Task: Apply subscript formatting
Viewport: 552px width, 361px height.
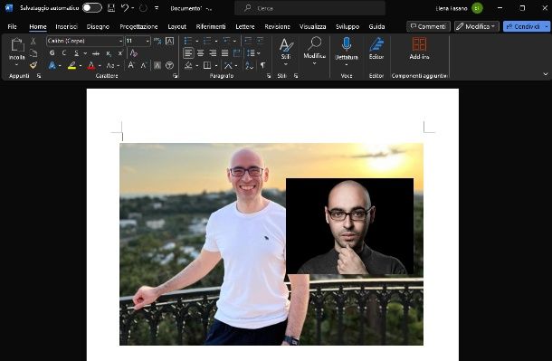Action: 109,53
